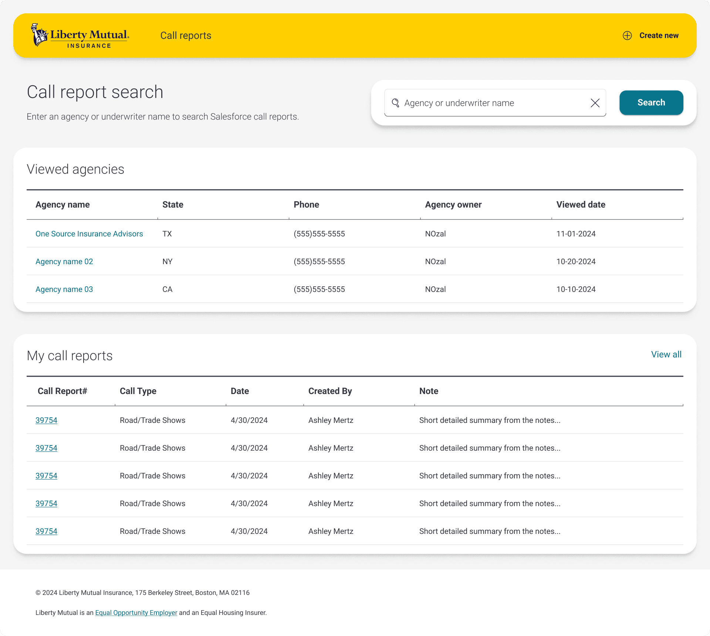This screenshot has height=636, width=710.
Task: Sort by Viewed date column header
Action: 581,205
